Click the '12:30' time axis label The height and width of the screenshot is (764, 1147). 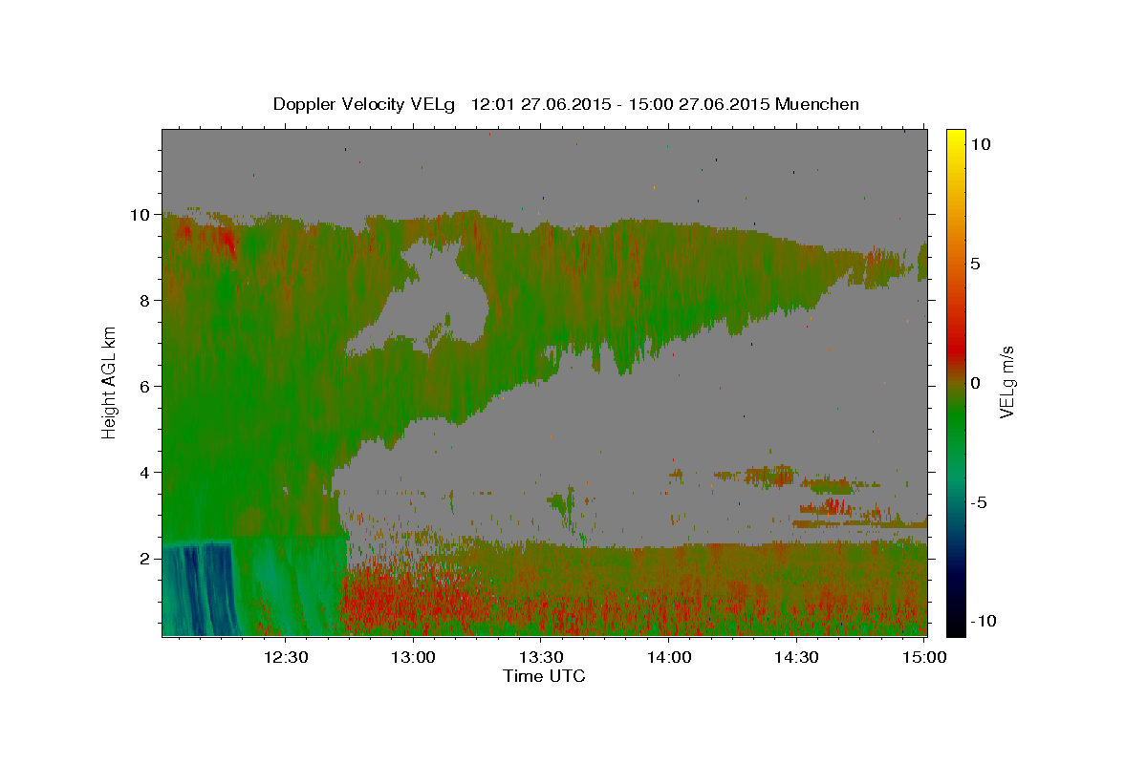pos(286,657)
